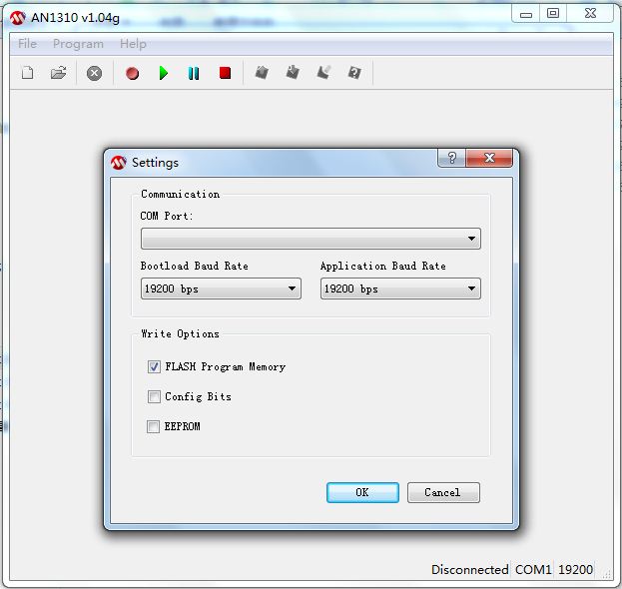Click the blue Pause bootloader icon

tap(194, 74)
